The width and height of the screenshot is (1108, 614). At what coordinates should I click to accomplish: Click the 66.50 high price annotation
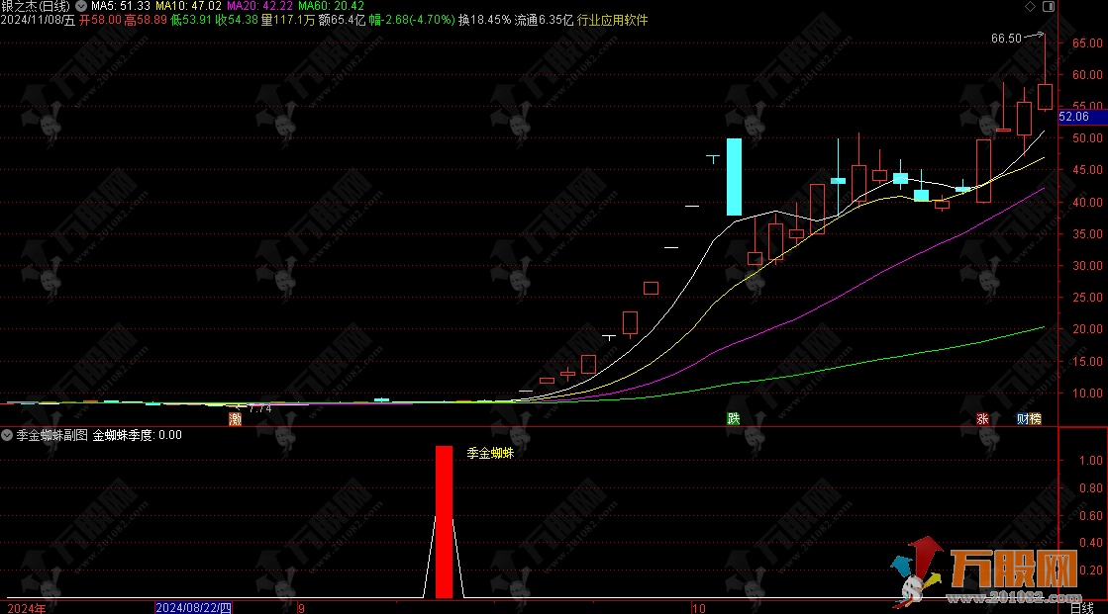pos(1006,39)
